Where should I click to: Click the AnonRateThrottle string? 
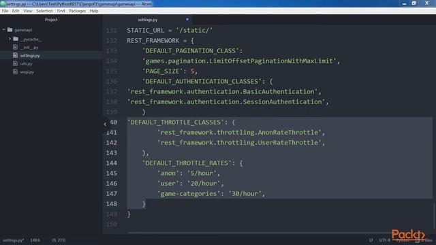[239, 133]
